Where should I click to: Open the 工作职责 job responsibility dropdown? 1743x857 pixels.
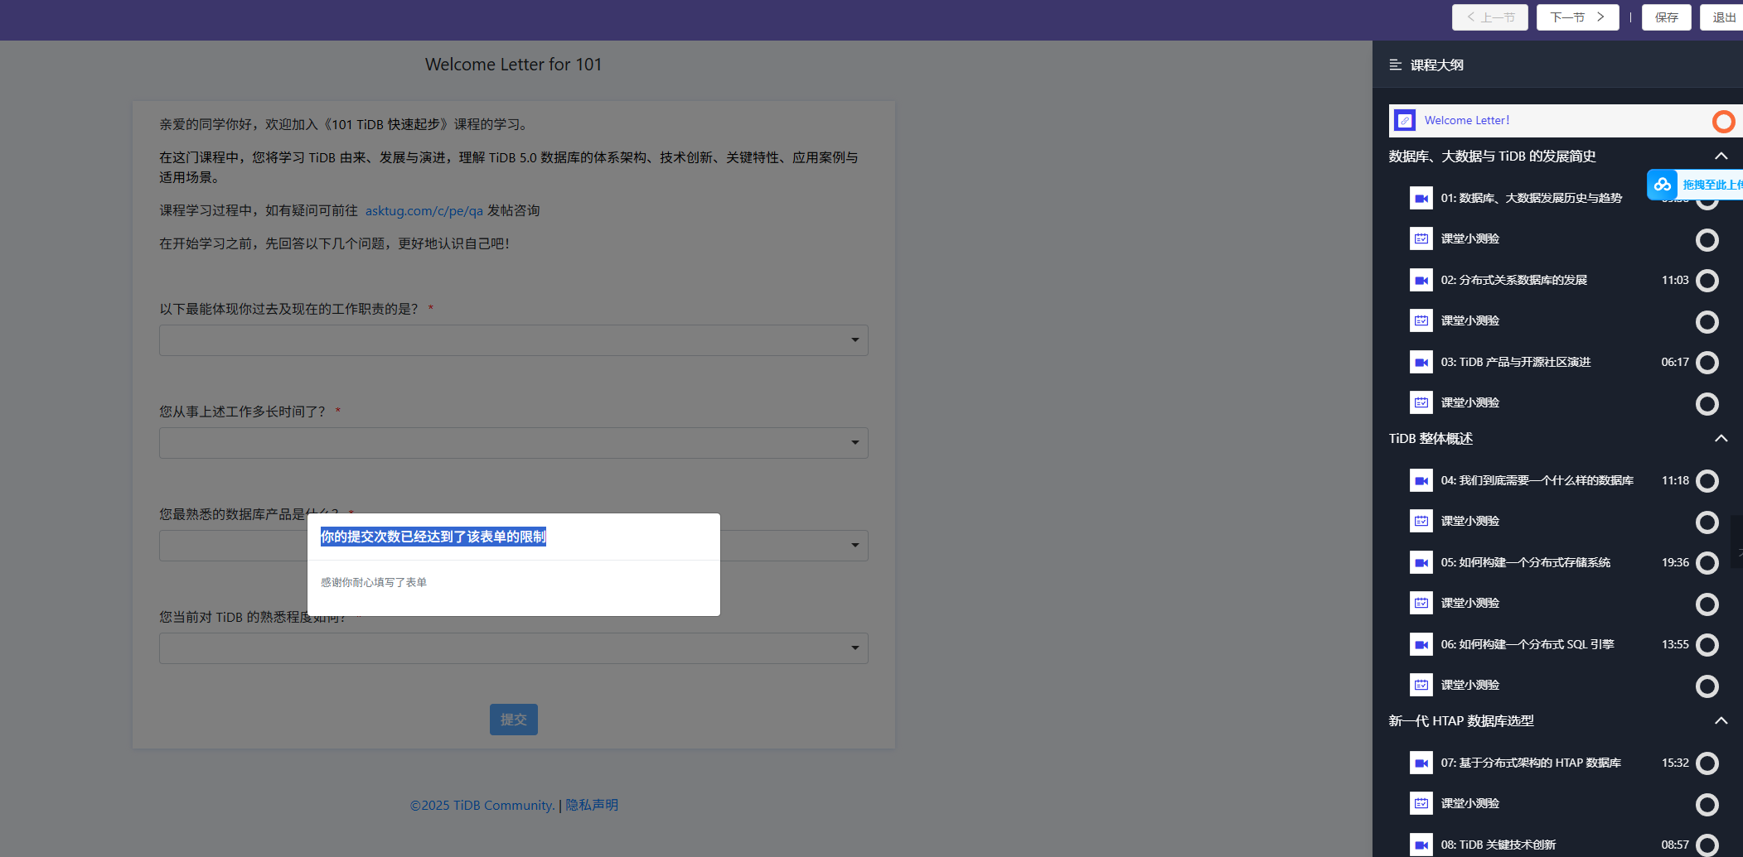pyautogui.click(x=514, y=340)
